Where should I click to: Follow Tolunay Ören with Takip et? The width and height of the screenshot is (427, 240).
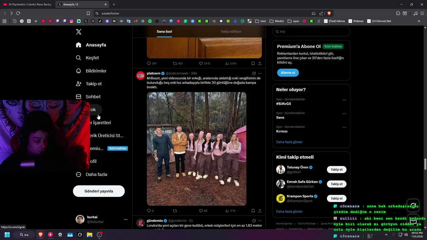[337, 169]
